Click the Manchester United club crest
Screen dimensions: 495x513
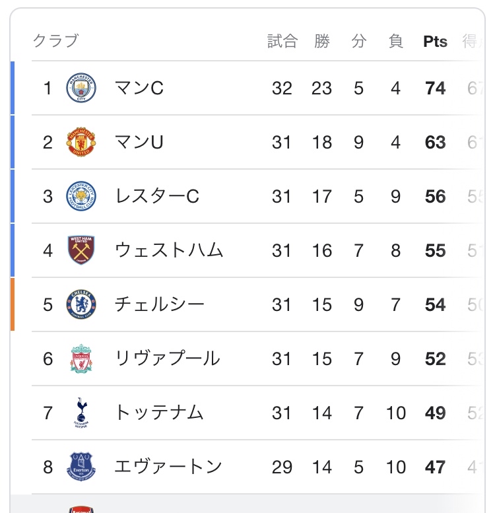pyautogui.click(x=81, y=143)
